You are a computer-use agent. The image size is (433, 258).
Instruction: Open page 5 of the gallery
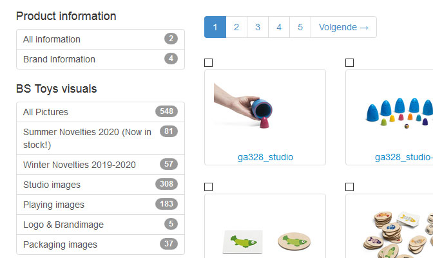[x=300, y=27]
